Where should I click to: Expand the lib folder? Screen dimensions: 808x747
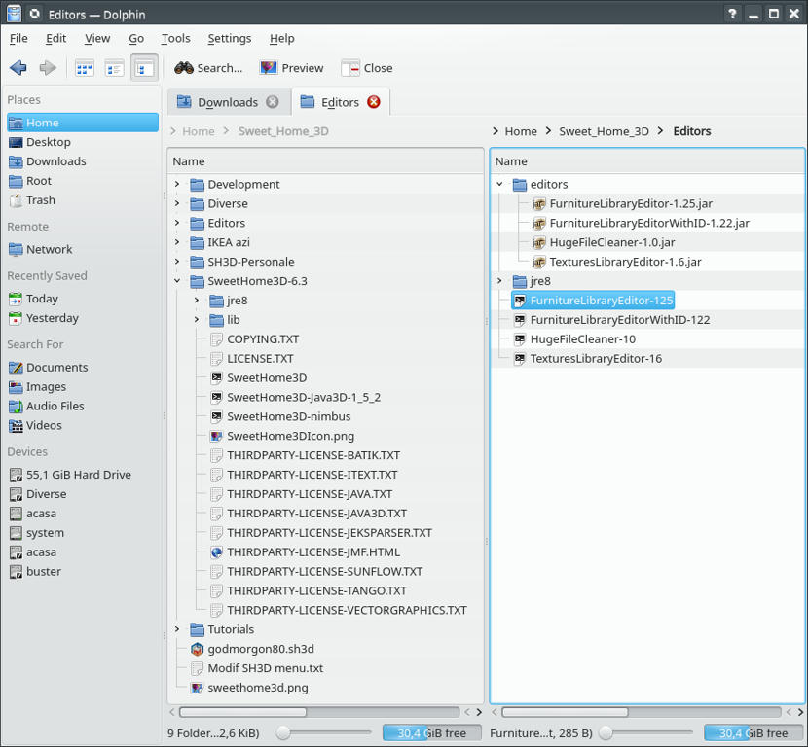coord(197,320)
